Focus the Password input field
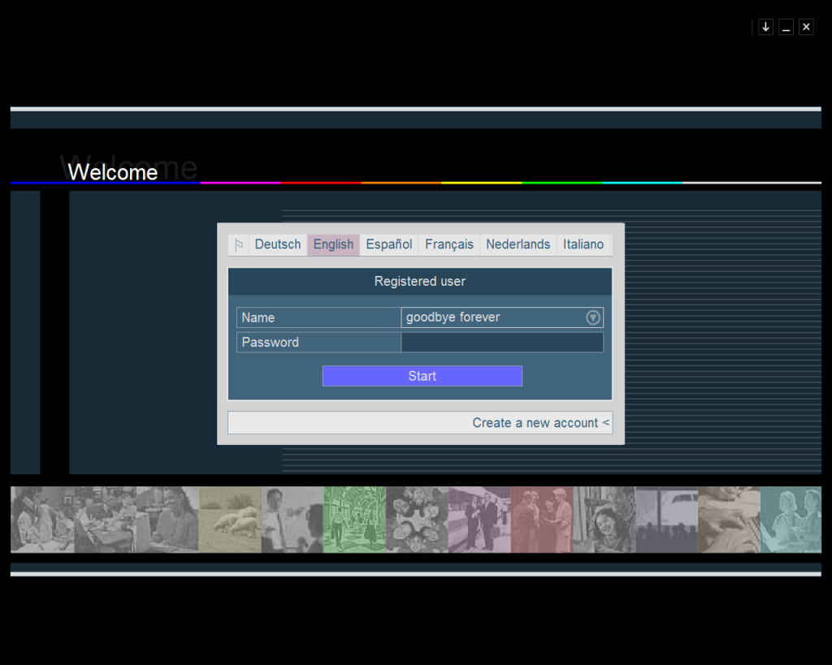832x665 pixels. click(502, 343)
